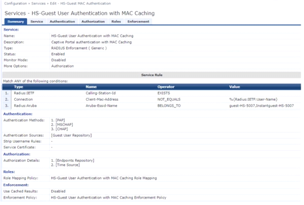Click the rule number 2 cell
The width and height of the screenshot is (304, 205).
pos(7,99)
